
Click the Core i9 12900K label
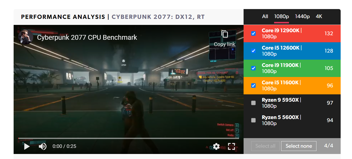click(x=282, y=33)
